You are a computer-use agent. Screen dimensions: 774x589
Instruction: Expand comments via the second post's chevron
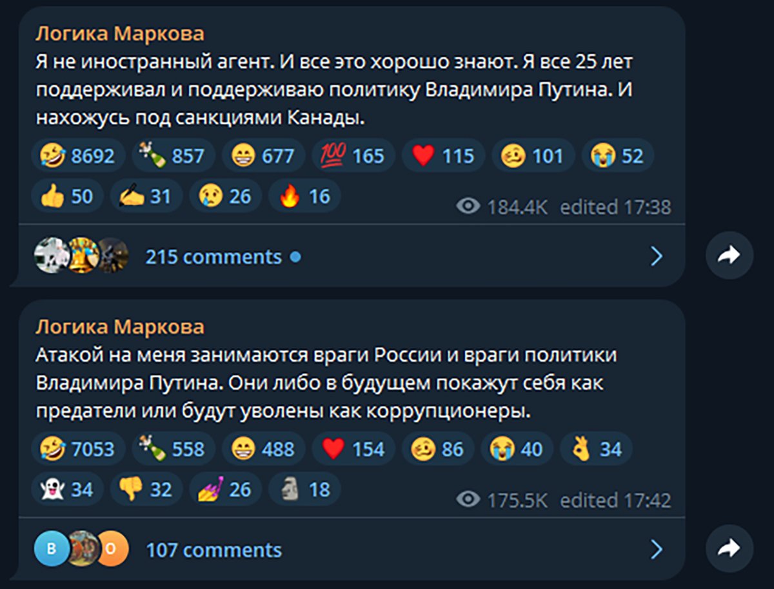pos(657,549)
